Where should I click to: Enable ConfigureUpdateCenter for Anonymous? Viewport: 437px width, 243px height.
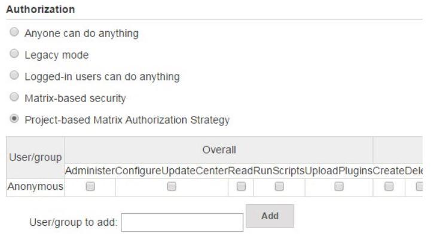[x=172, y=187]
